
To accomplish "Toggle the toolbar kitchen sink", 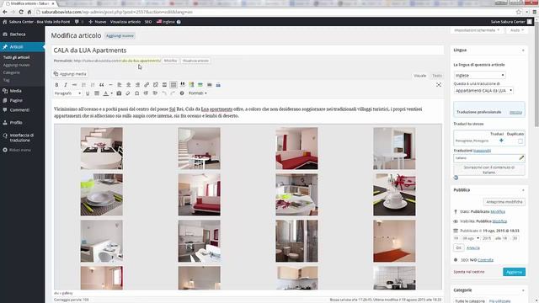I will coord(173,85).
